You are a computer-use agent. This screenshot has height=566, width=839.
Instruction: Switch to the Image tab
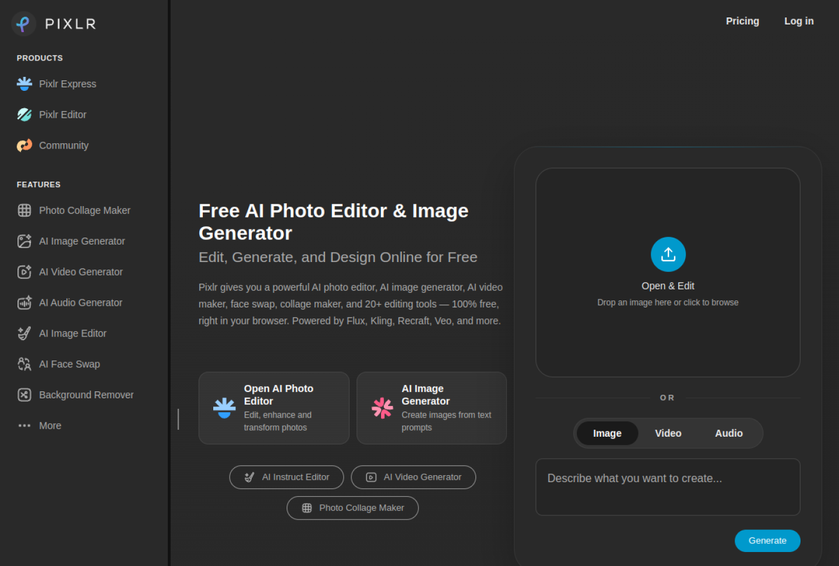(607, 433)
